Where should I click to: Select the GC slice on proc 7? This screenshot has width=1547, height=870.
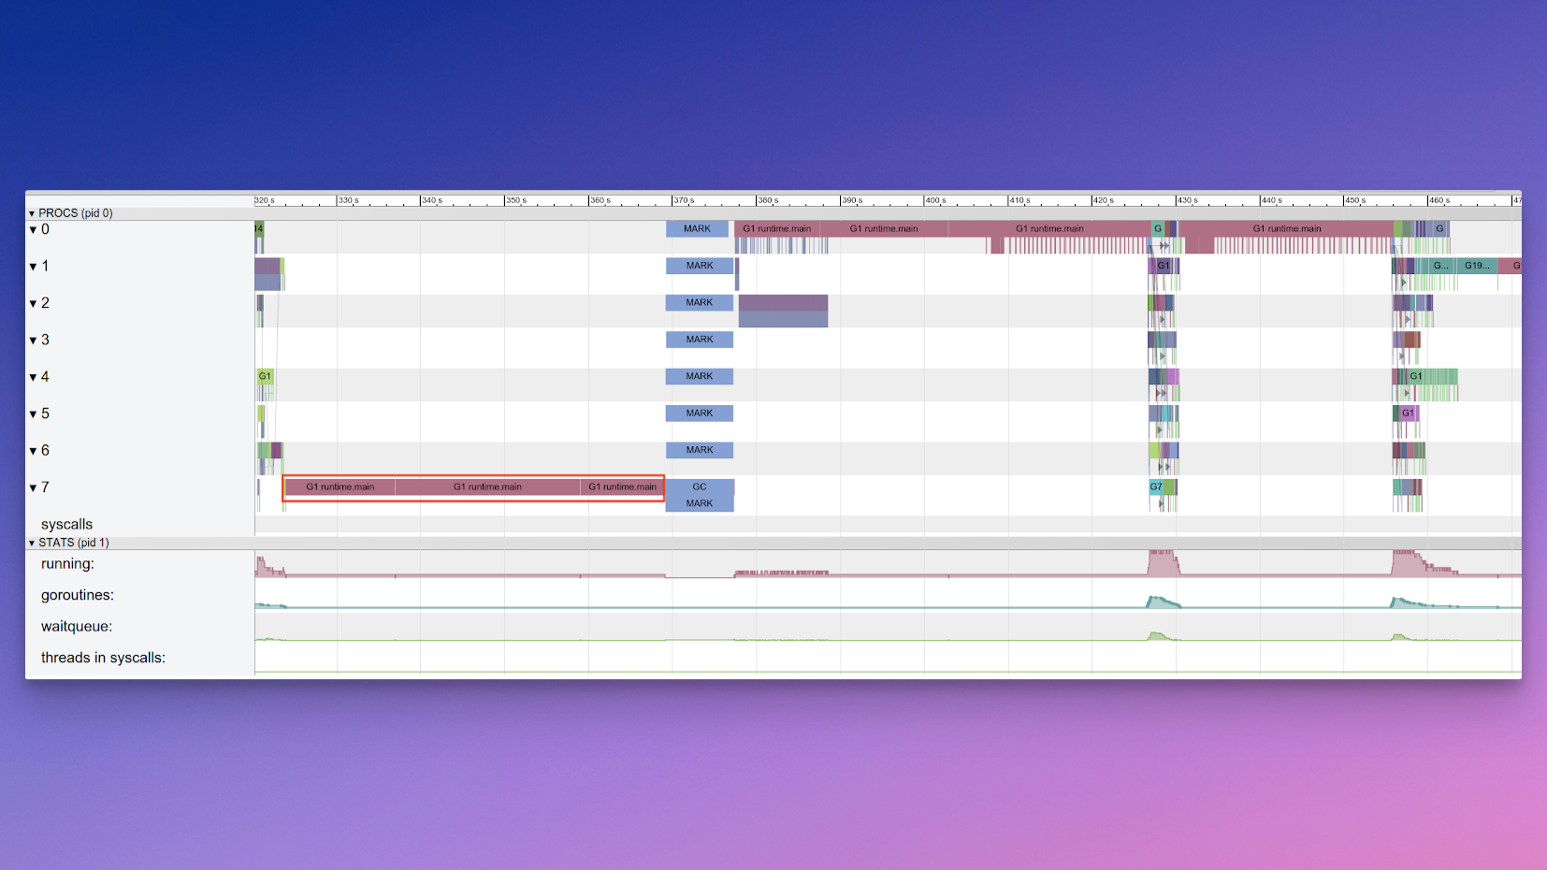[700, 486]
